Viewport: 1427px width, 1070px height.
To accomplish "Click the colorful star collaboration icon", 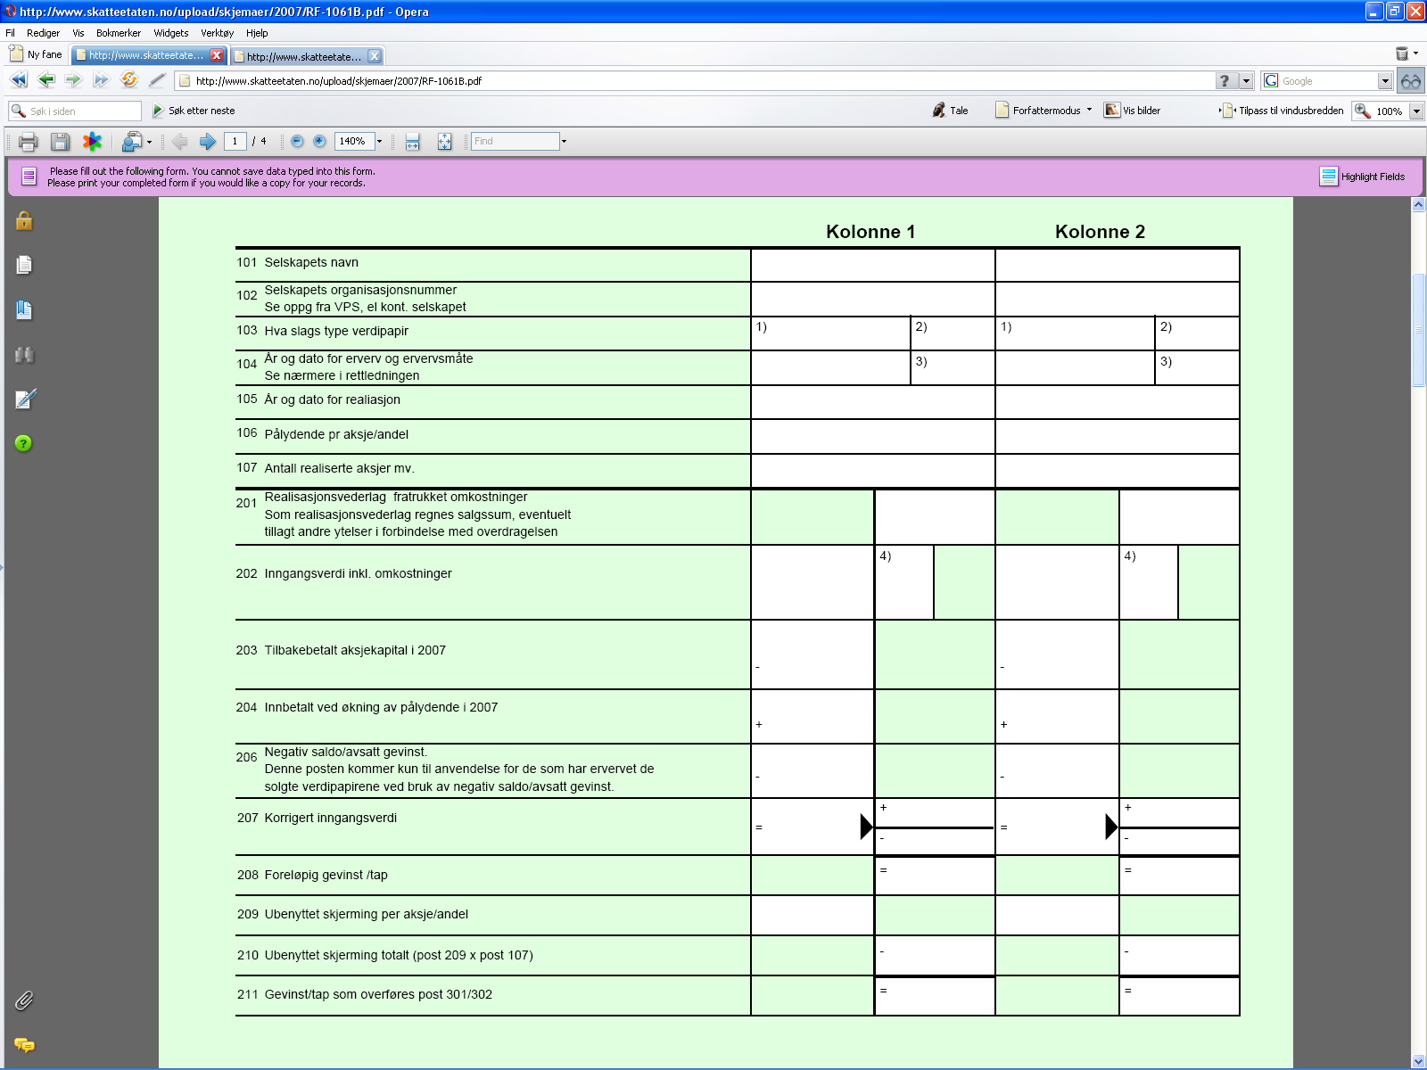I will (92, 141).
